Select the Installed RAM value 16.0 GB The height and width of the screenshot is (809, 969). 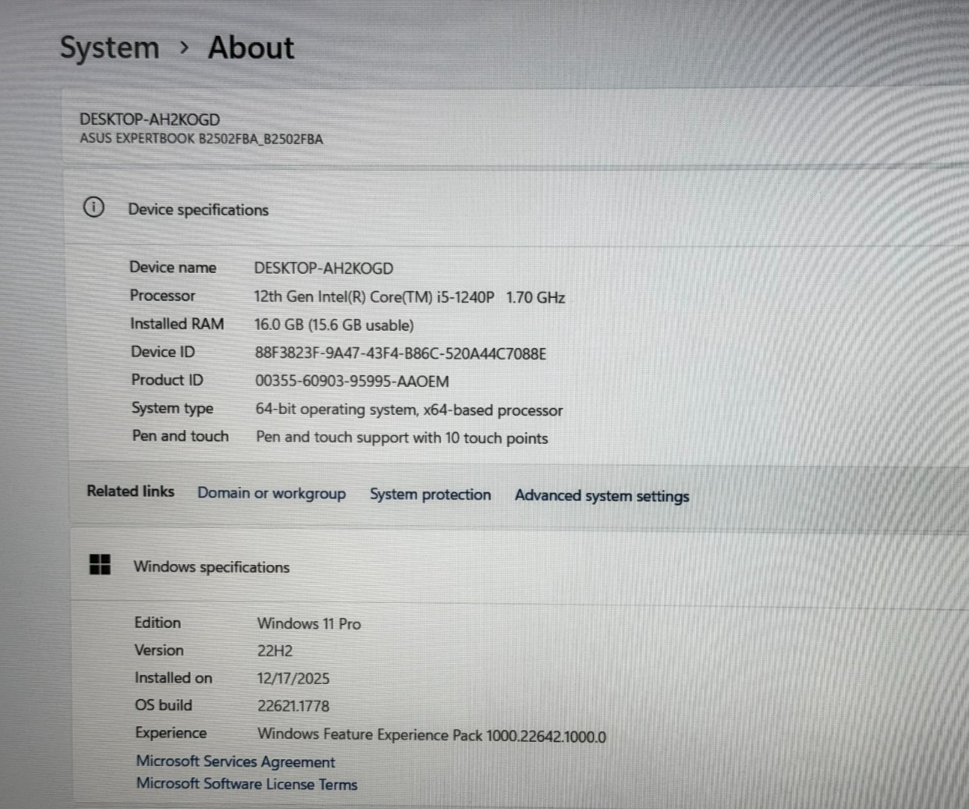click(334, 325)
